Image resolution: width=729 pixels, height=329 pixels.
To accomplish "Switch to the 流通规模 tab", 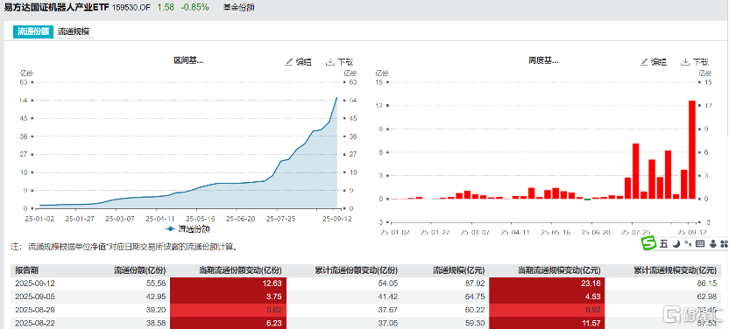I will pyautogui.click(x=74, y=31).
